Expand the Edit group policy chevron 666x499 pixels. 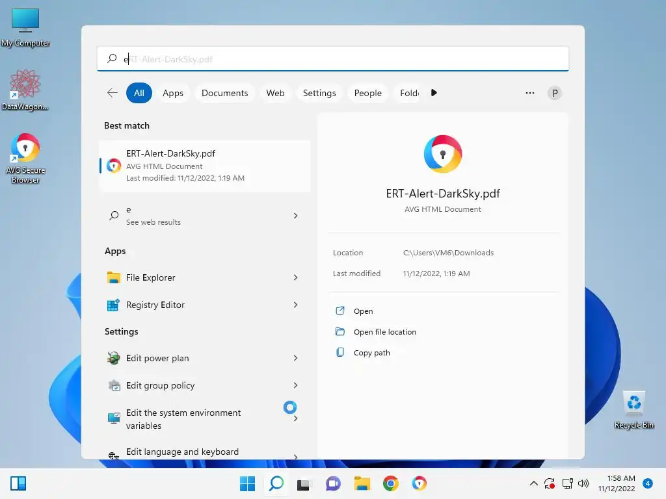(x=296, y=385)
